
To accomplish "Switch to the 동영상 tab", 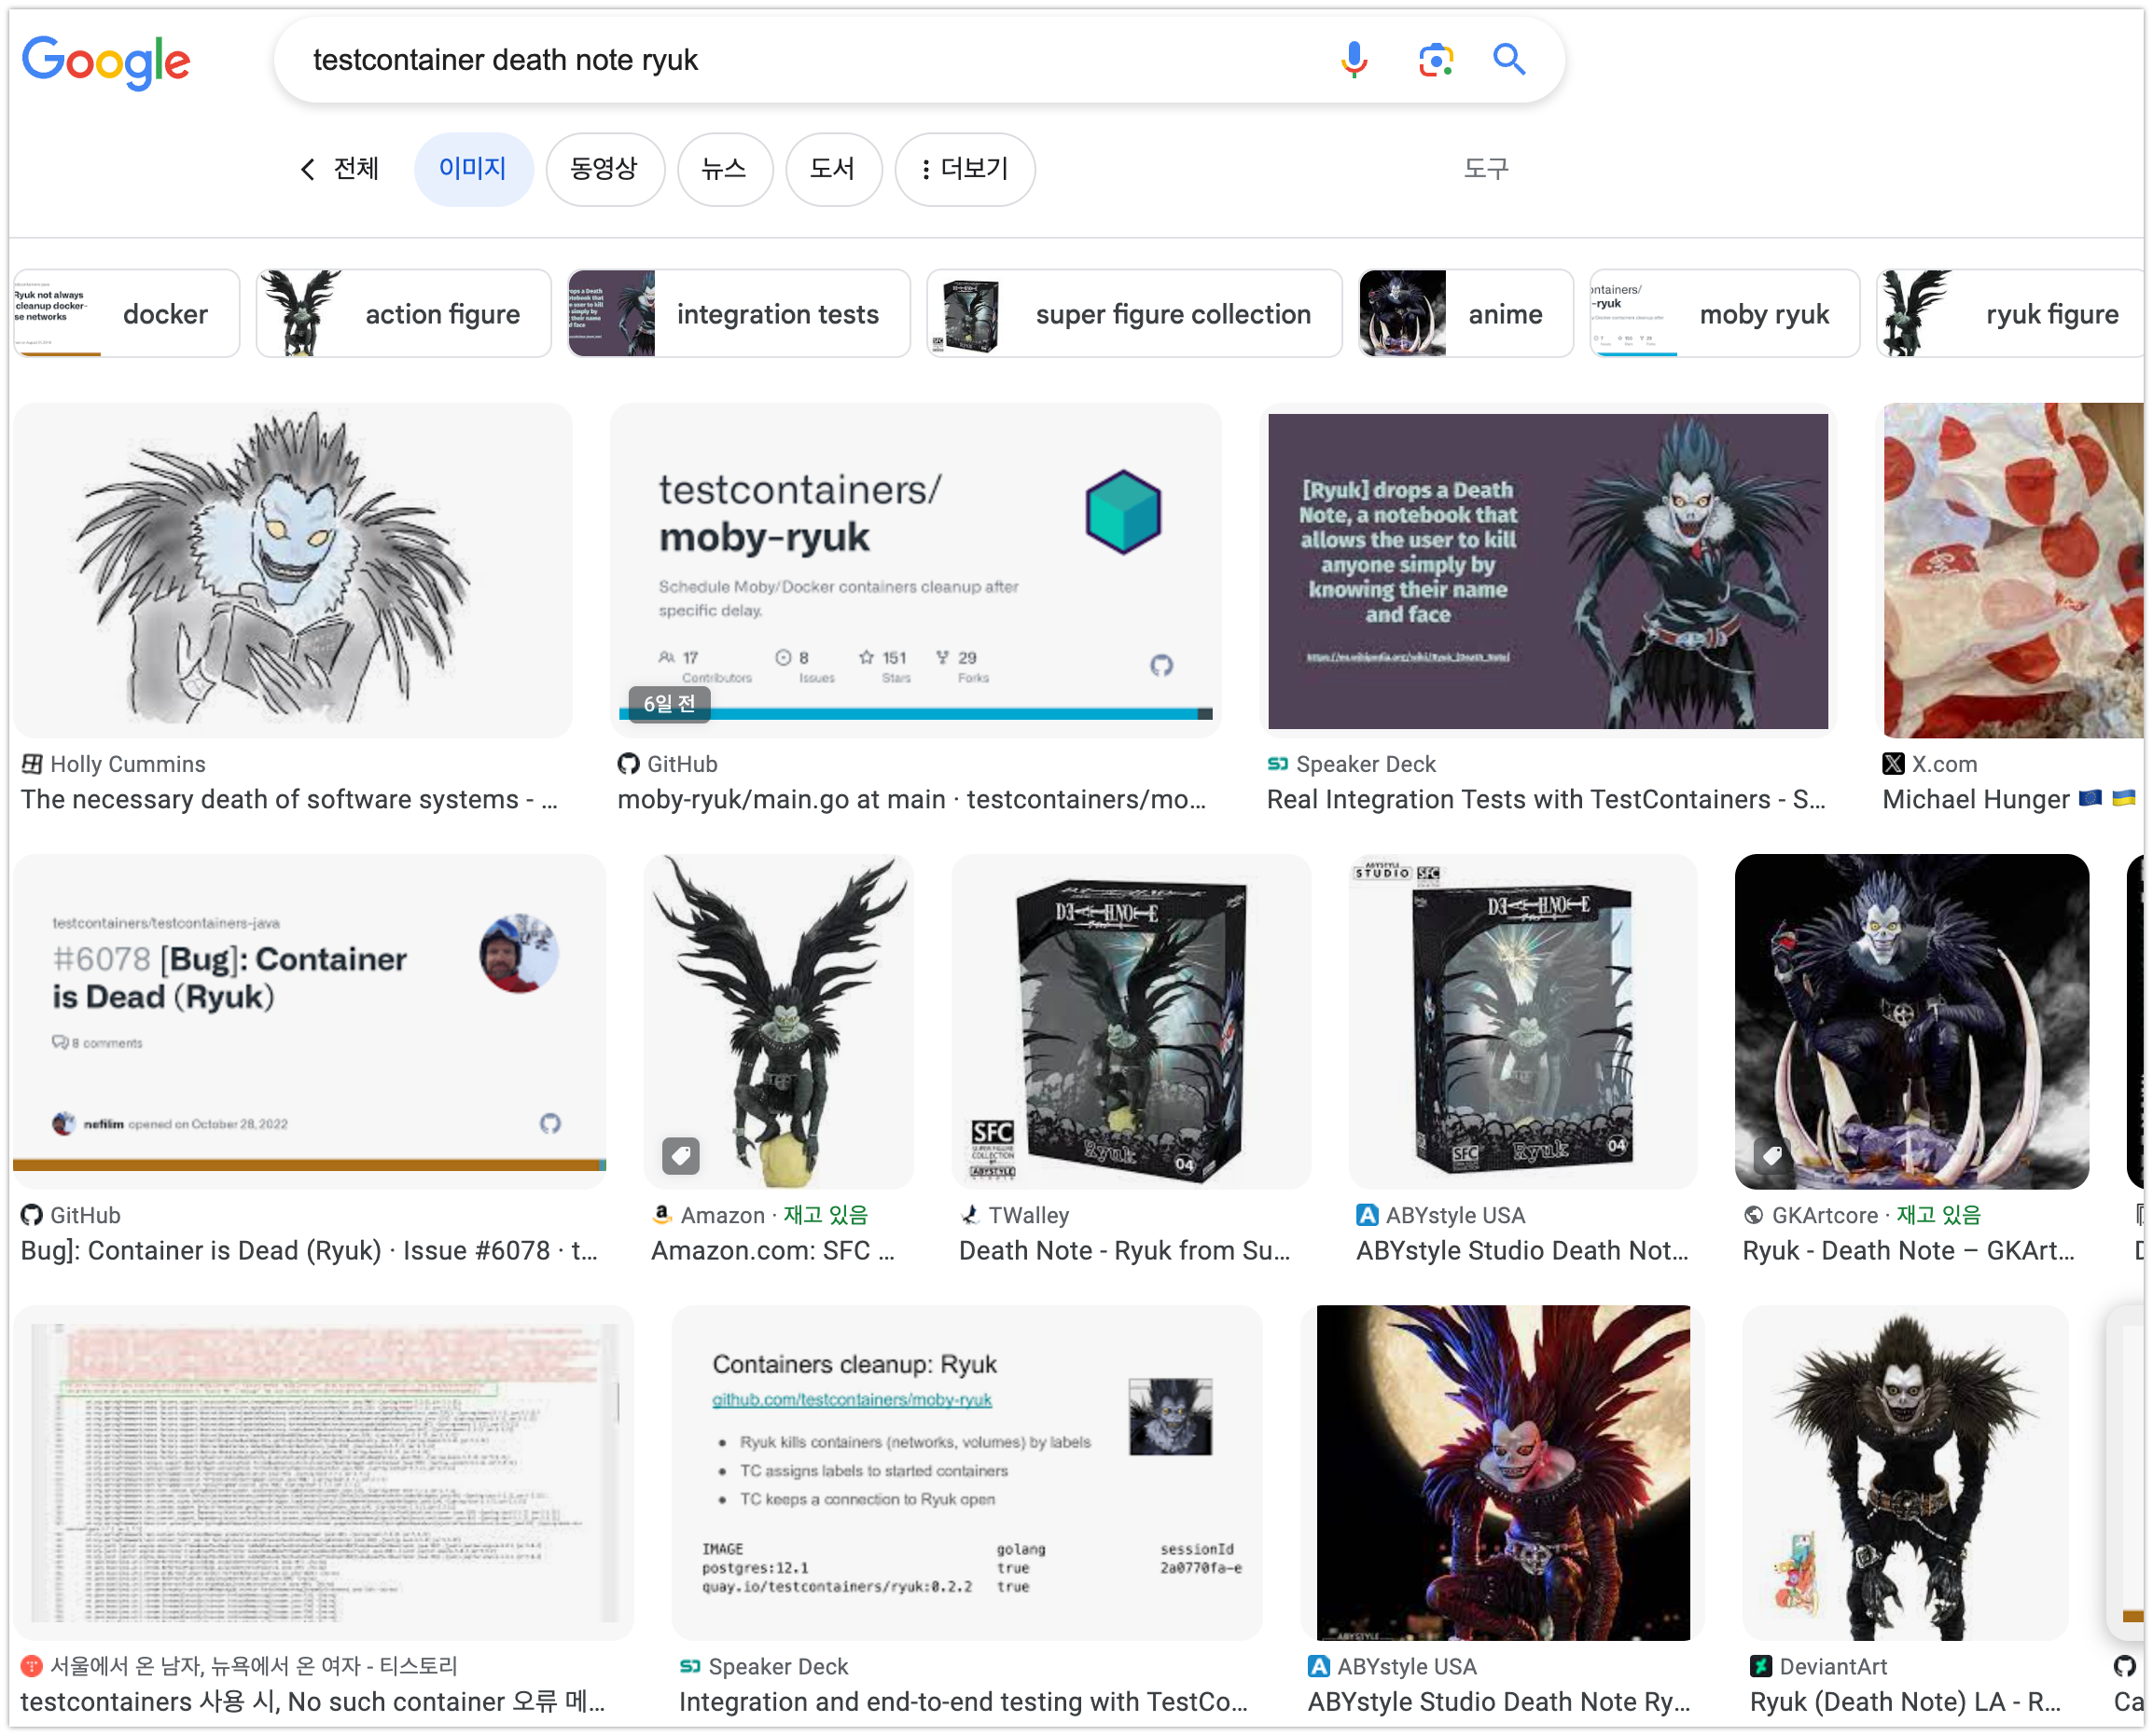I will pyautogui.click(x=604, y=169).
